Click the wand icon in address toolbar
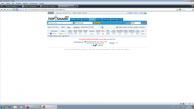 (x=20, y=9)
